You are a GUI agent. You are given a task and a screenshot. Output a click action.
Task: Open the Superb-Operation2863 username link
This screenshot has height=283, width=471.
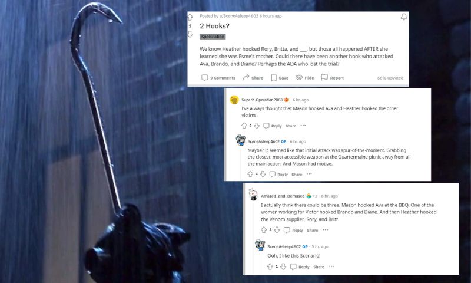(x=262, y=100)
